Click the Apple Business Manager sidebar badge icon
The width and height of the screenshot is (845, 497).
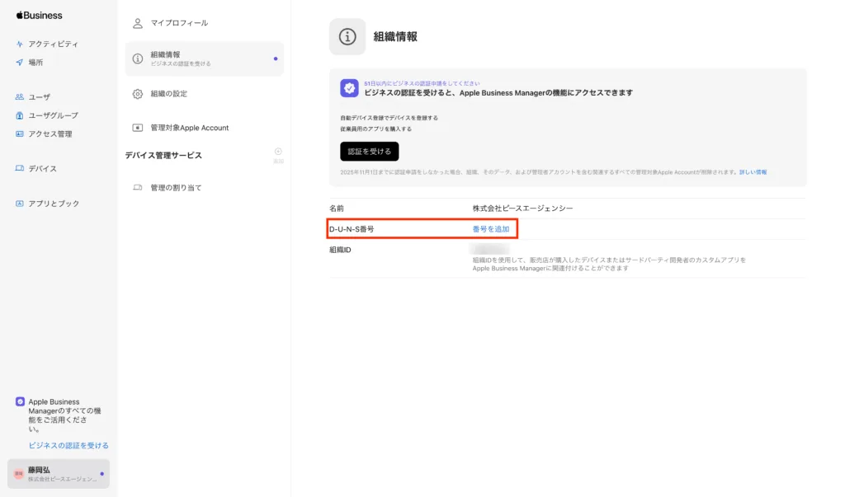point(20,401)
